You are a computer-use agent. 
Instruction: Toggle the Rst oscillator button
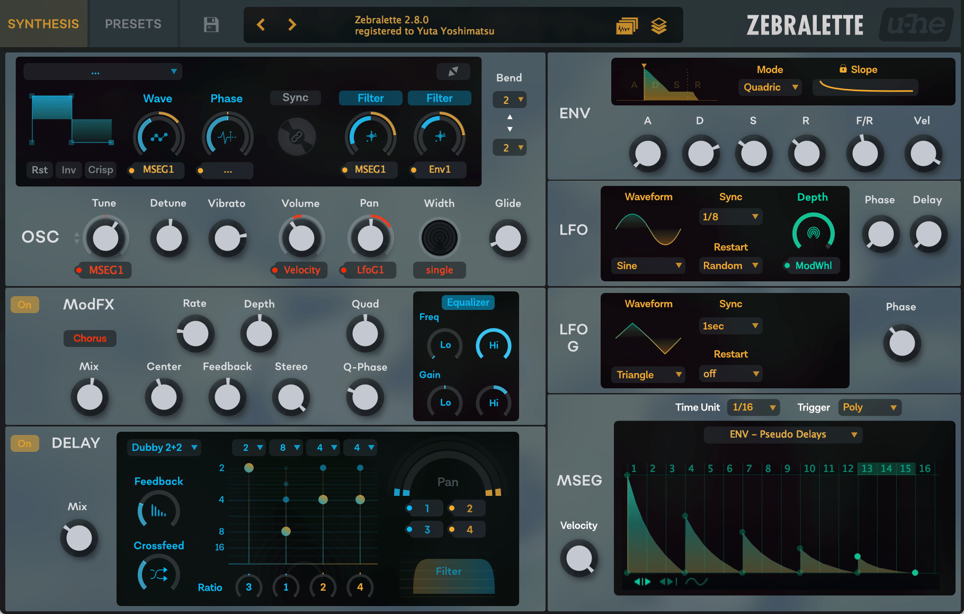point(40,170)
